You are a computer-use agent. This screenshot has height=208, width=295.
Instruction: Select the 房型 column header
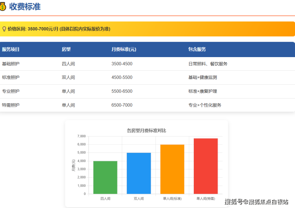tap(66, 50)
